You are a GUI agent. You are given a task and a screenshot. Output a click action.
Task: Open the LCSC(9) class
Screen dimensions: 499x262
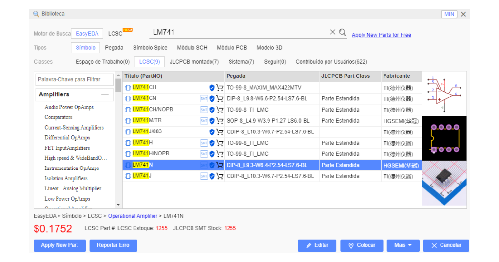150,62
